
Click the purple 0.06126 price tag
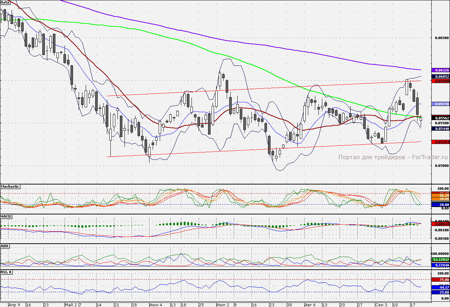coord(440,70)
